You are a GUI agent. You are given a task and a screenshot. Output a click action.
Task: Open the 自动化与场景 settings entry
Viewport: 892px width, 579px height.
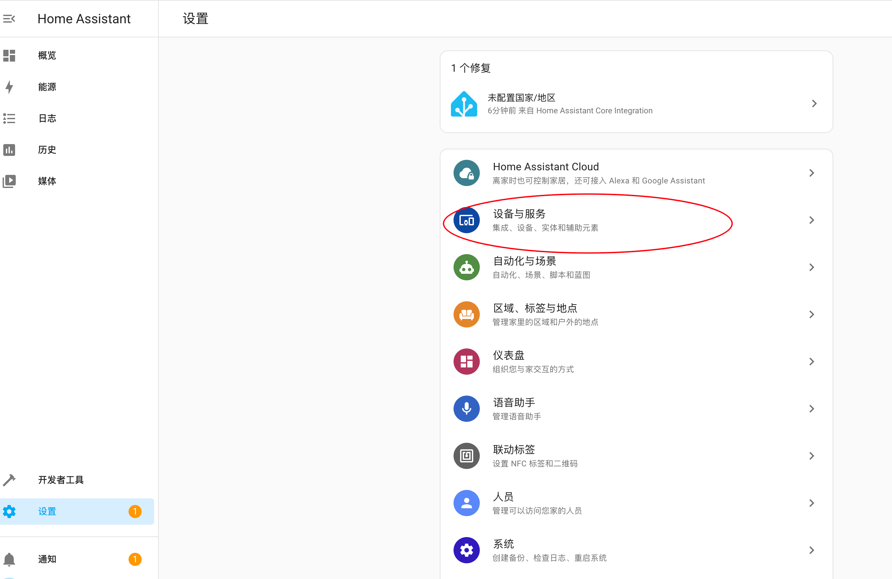click(x=541, y=267)
